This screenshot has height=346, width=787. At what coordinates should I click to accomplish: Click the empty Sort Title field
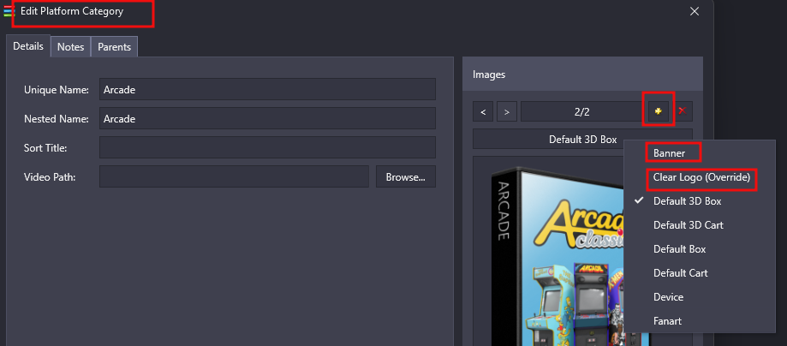[x=267, y=147]
